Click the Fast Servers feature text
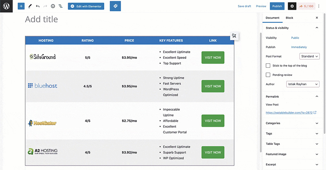 pyautogui.click(x=172, y=84)
